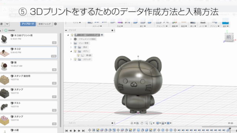Open the モデル workspace dropdown

[x=77, y=23]
